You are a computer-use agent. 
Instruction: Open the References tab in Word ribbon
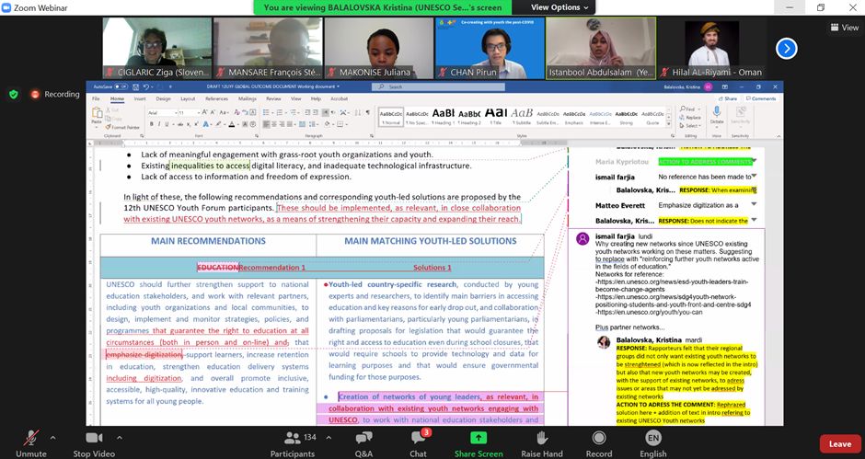(x=216, y=98)
